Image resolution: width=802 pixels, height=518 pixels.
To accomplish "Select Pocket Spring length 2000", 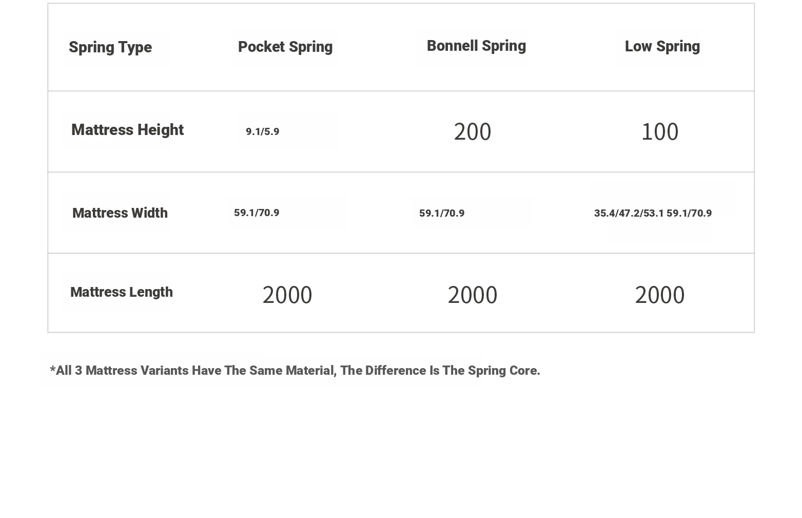I will coord(287,295).
